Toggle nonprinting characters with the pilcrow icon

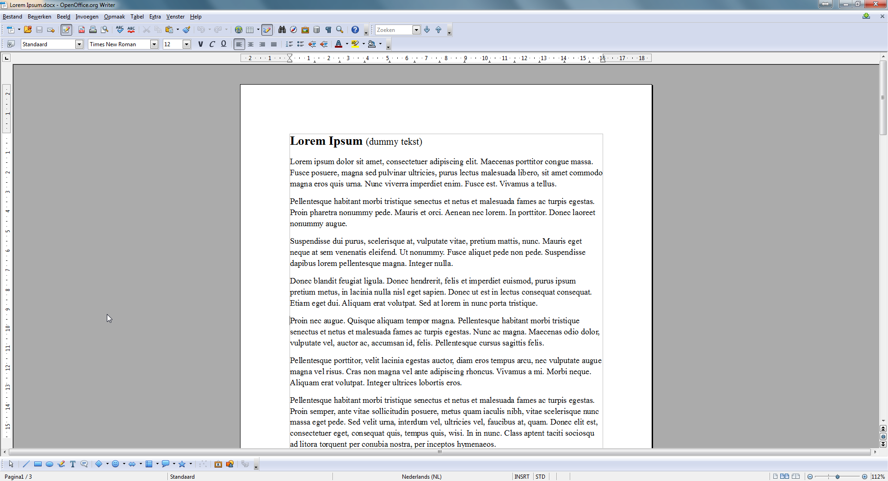click(x=328, y=30)
